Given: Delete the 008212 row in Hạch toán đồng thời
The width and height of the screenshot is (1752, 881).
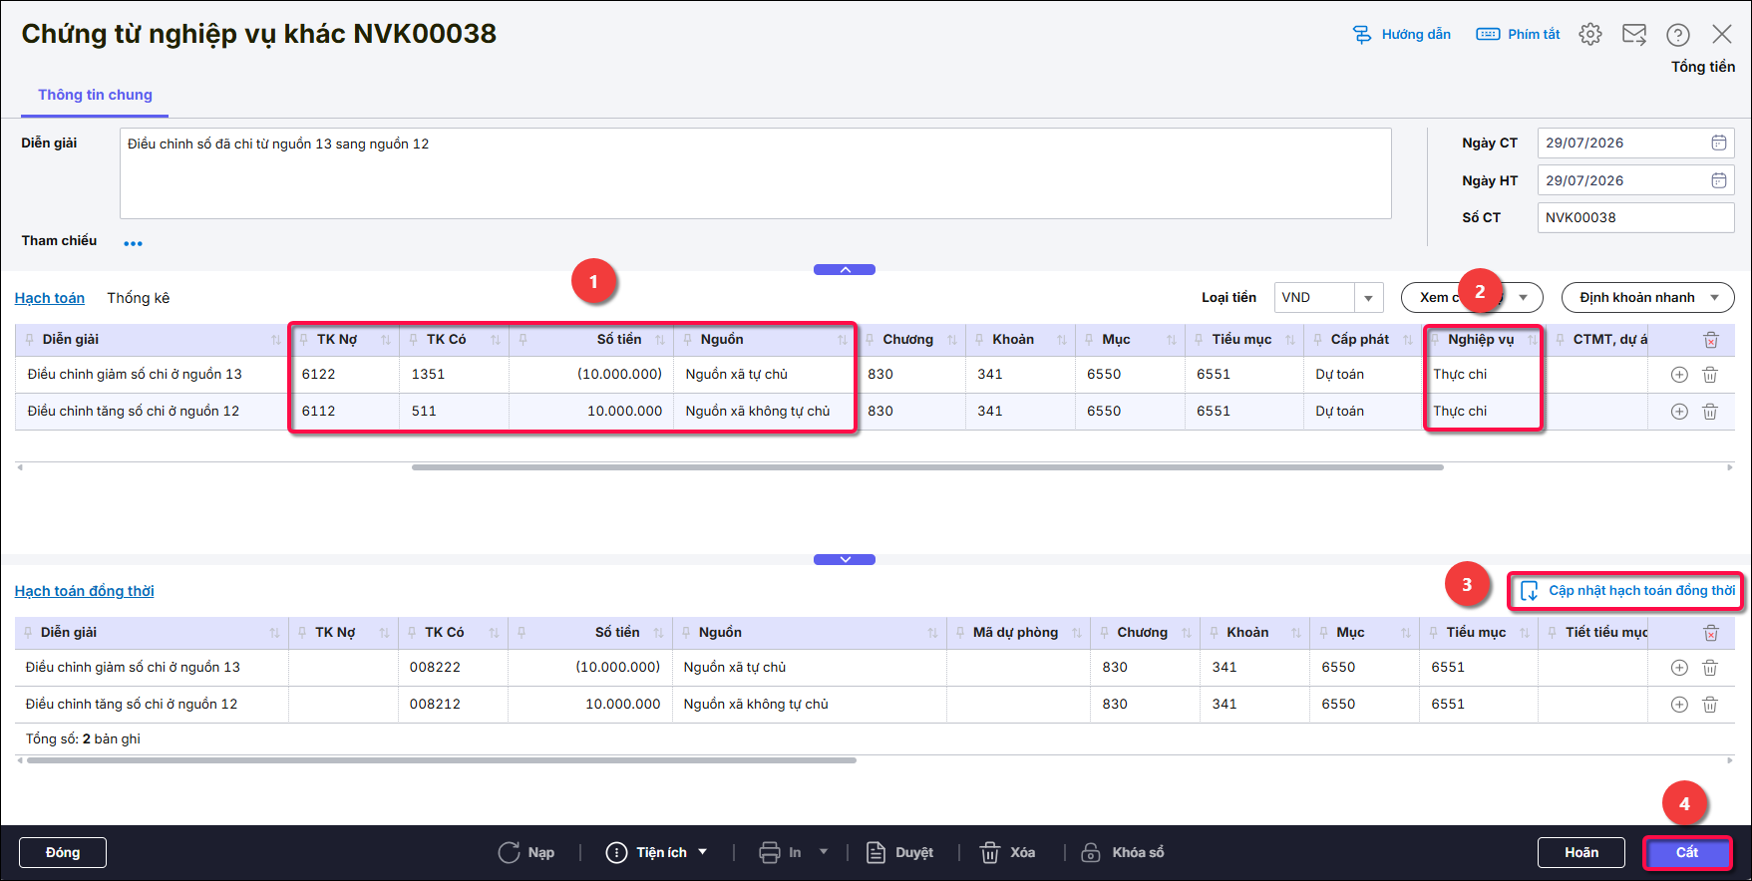Looking at the screenshot, I should click(1710, 705).
